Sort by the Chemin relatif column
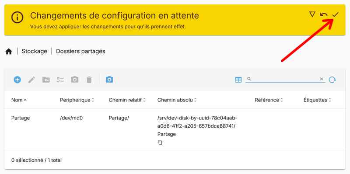The image size is (350, 174). (x=127, y=100)
